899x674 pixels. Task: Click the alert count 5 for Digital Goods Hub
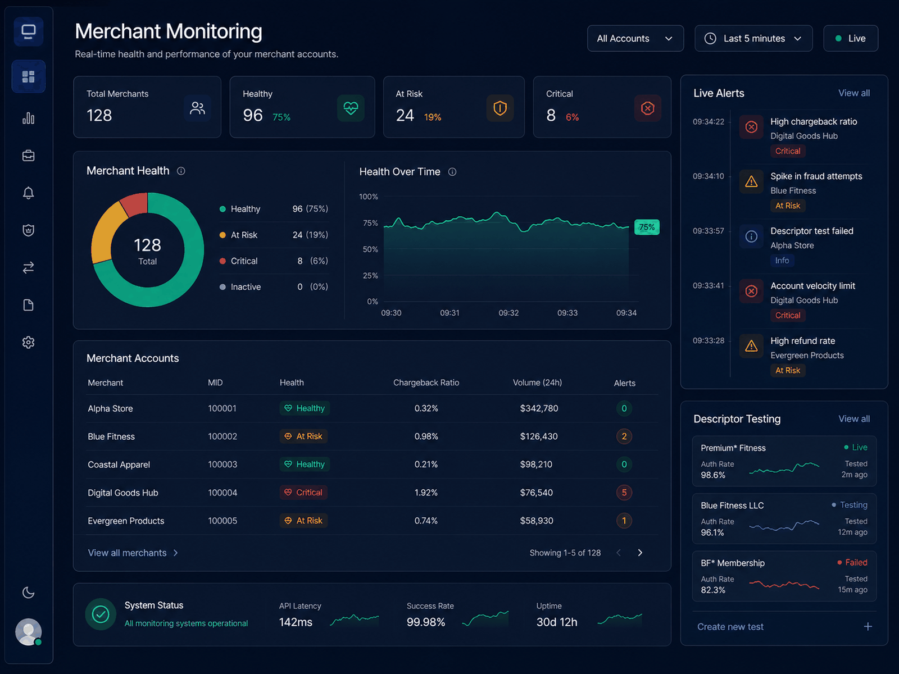(624, 493)
